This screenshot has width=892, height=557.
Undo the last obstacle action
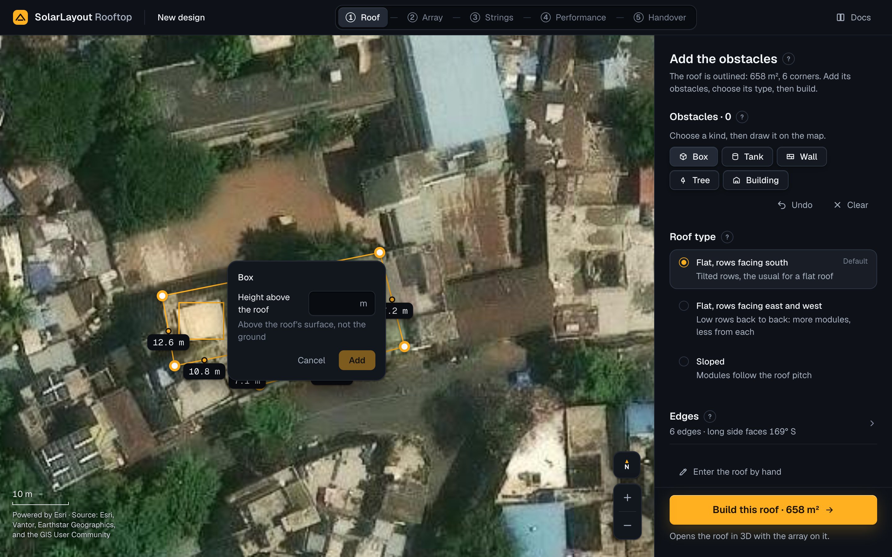[x=795, y=205]
